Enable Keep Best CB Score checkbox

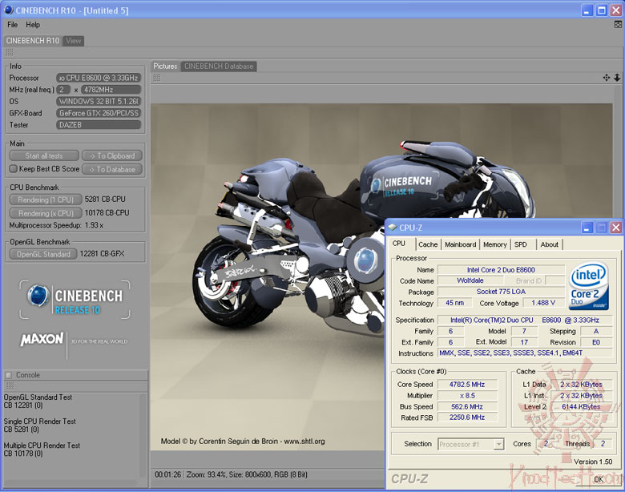point(13,169)
